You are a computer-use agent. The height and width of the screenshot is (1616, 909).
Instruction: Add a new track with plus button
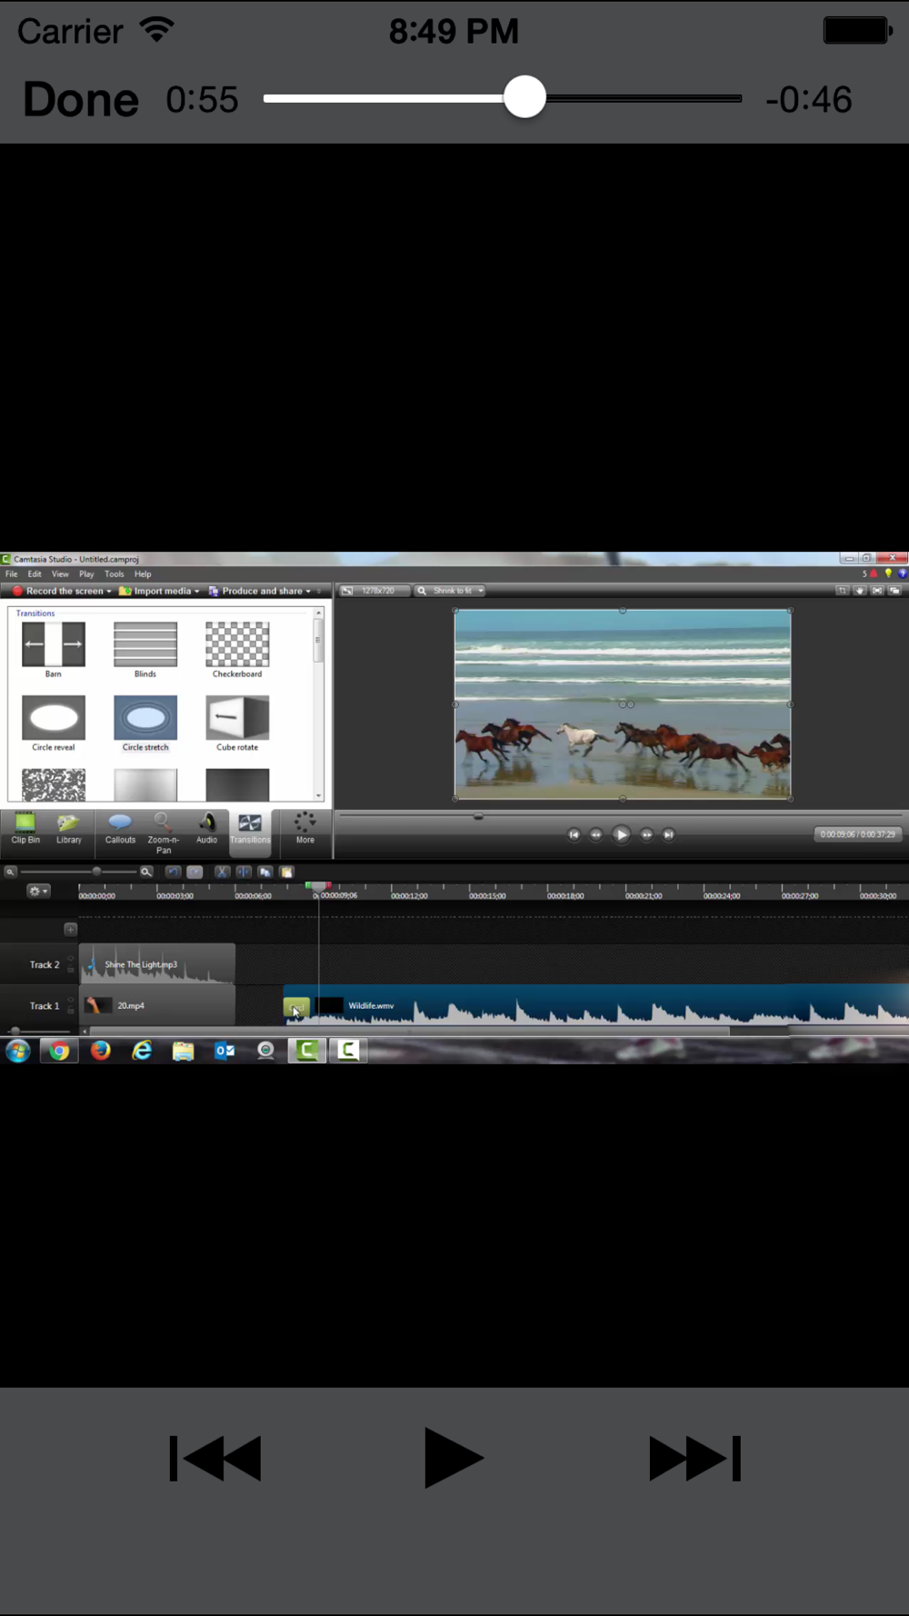70,929
